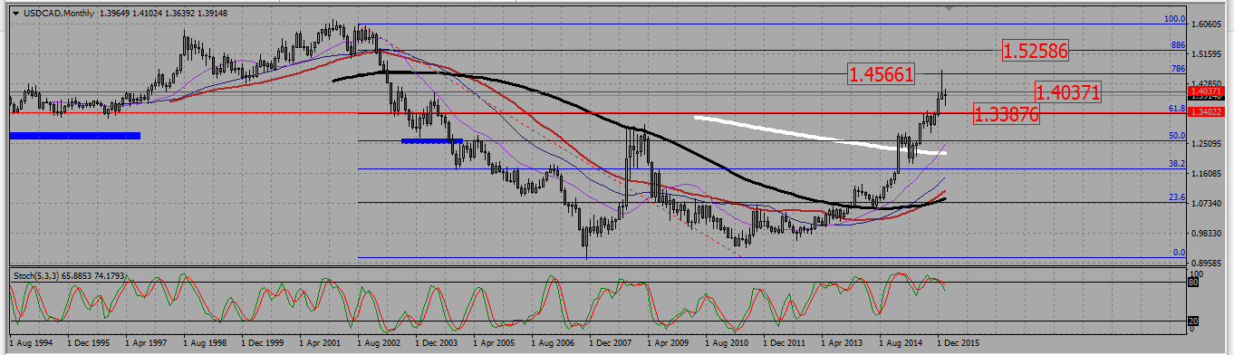Select the white trend line

[x=820, y=135]
